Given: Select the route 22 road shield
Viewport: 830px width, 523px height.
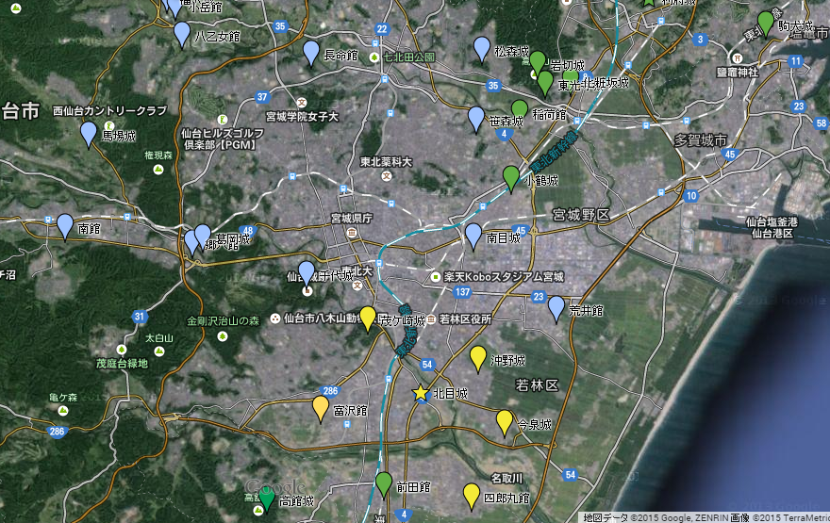Looking at the screenshot, I should coord(382,29).
